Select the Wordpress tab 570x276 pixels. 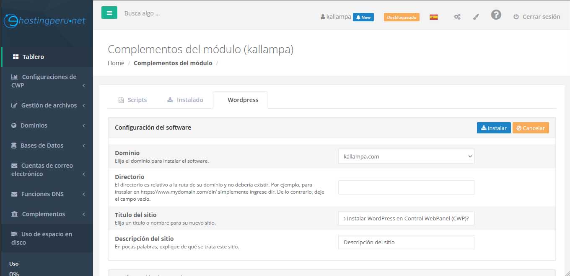240,100
